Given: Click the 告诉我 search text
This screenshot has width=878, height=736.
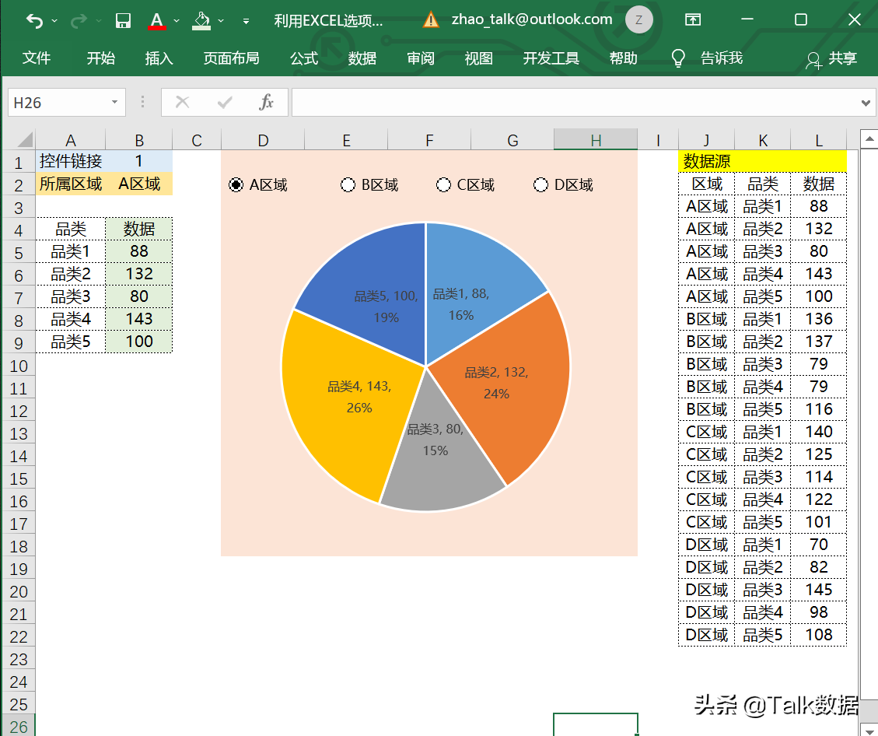Looking at the screenshot, I should coord(721,58).
